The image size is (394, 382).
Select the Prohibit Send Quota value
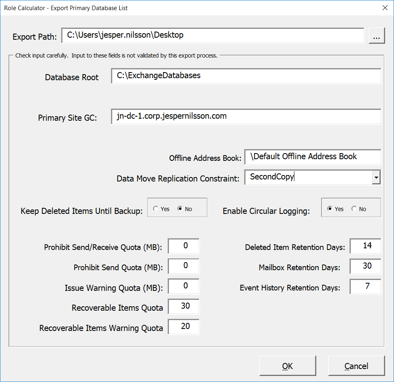coord(183,266)
